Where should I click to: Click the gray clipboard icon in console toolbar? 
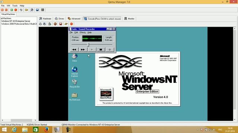[49, 24]
